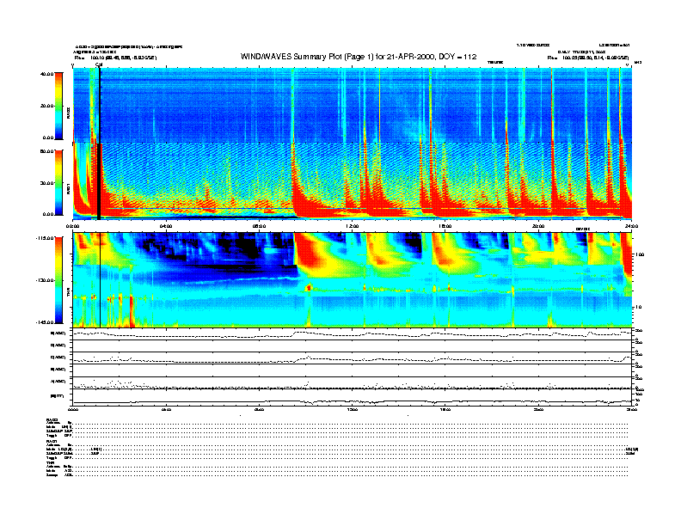Click the 20.00 value on RAD2 scale
The image size is (681, 526).
pos(46,106)
